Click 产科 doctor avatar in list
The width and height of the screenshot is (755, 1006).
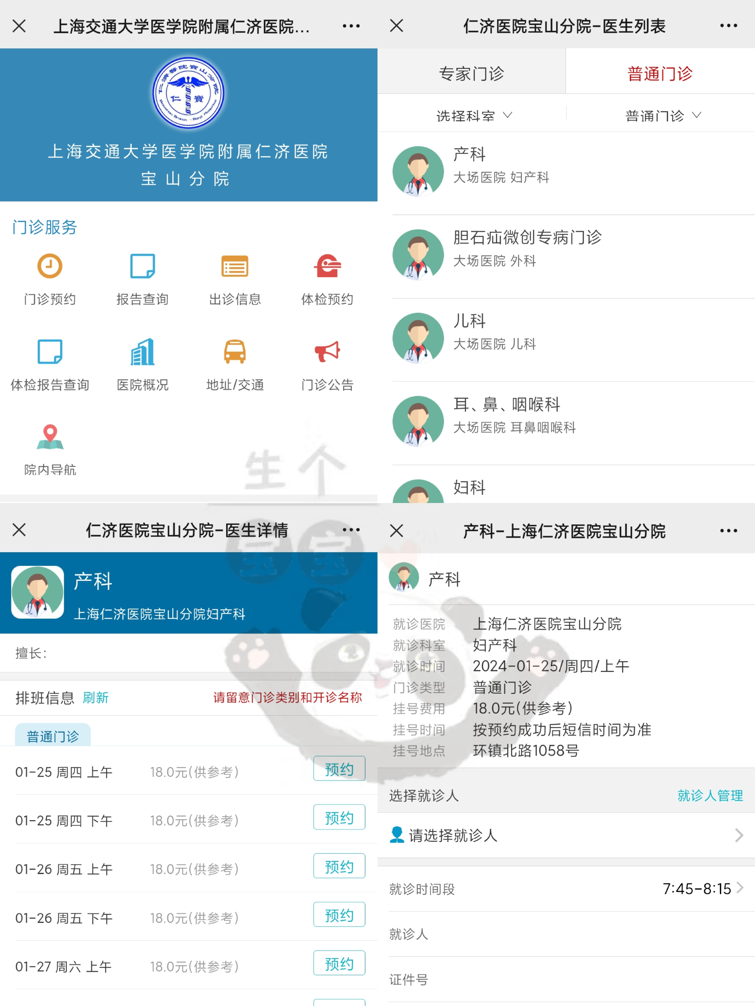[x=418, y=171]
